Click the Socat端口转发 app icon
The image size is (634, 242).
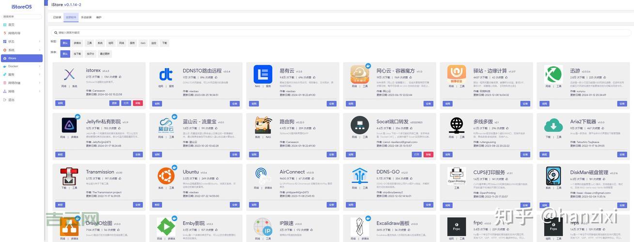tap(360, 125)
